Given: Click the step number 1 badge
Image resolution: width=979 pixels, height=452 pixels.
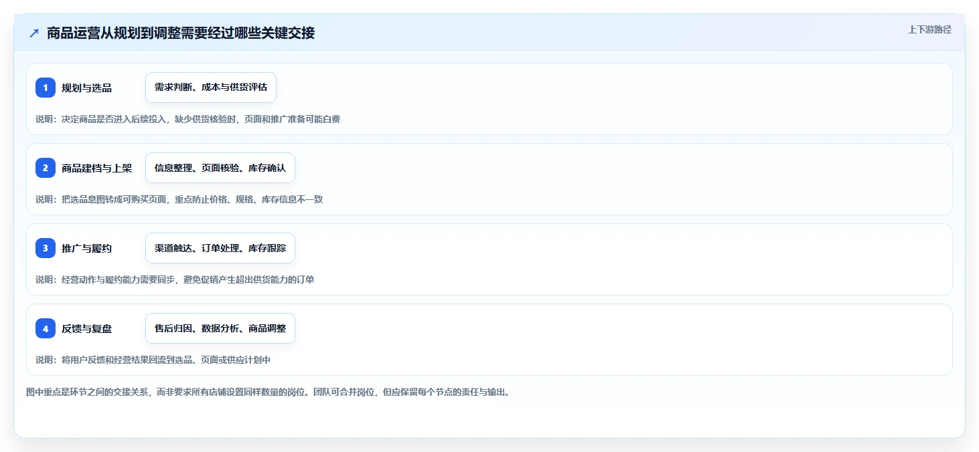Looking at the screenshot, I should [46, 88].
